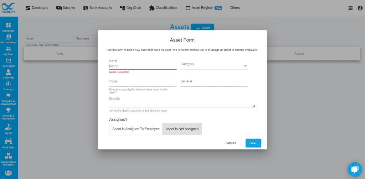This screenshot has height=179, width=365.
Task: Open the user account profile icon
Action: 360,8
